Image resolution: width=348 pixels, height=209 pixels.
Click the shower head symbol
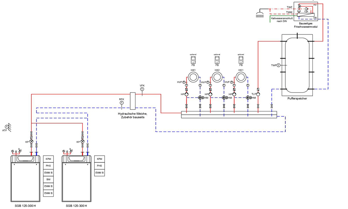pos(260,16)
